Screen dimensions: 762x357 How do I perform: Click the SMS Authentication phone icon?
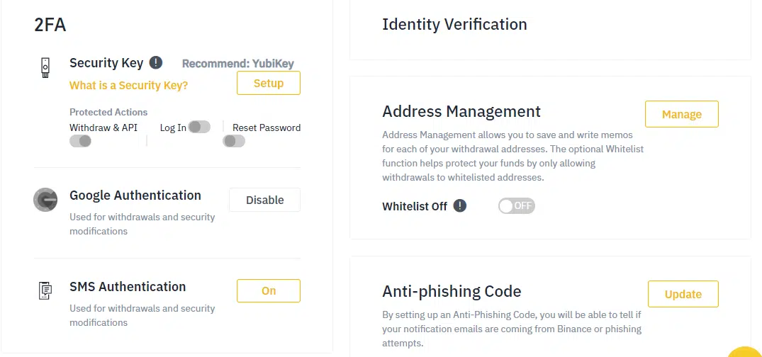tap(45, 290)
